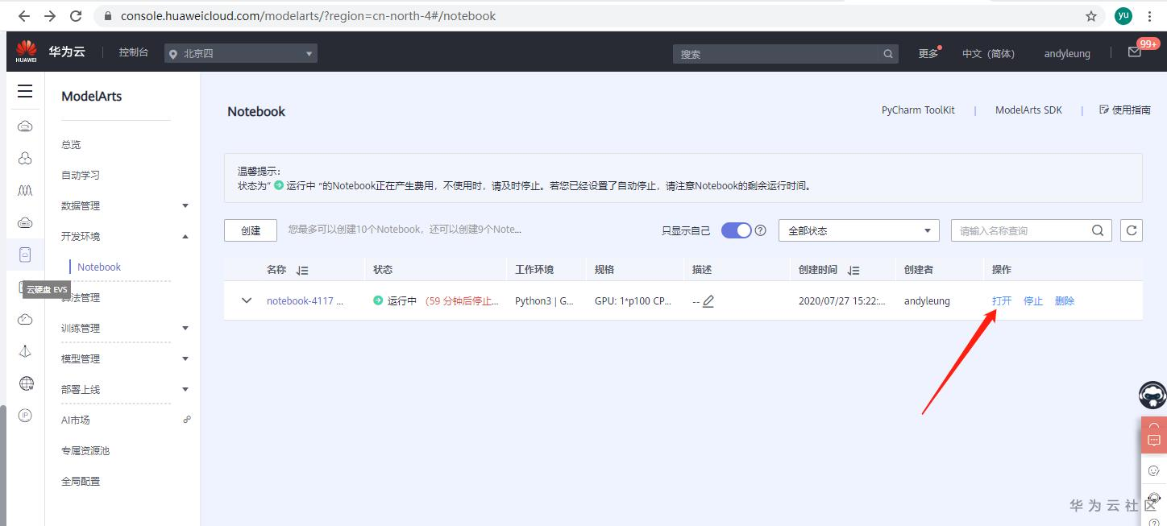Click the first cloud server sidebar icon
Screen dimensions: 1167x526
tap(25, 126)
